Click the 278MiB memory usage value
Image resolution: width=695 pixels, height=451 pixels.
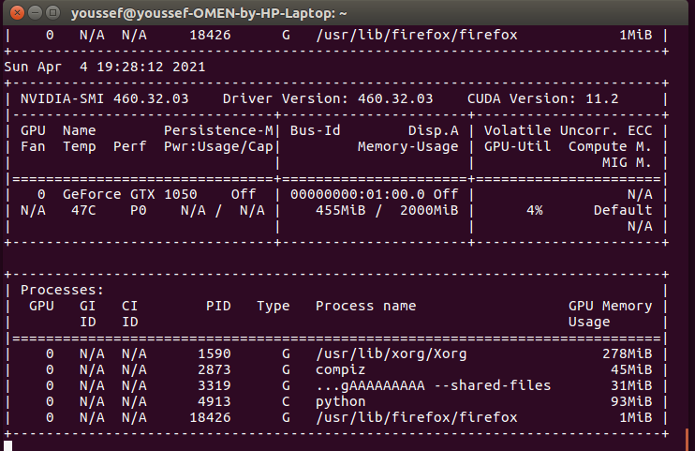coord(628,353)
